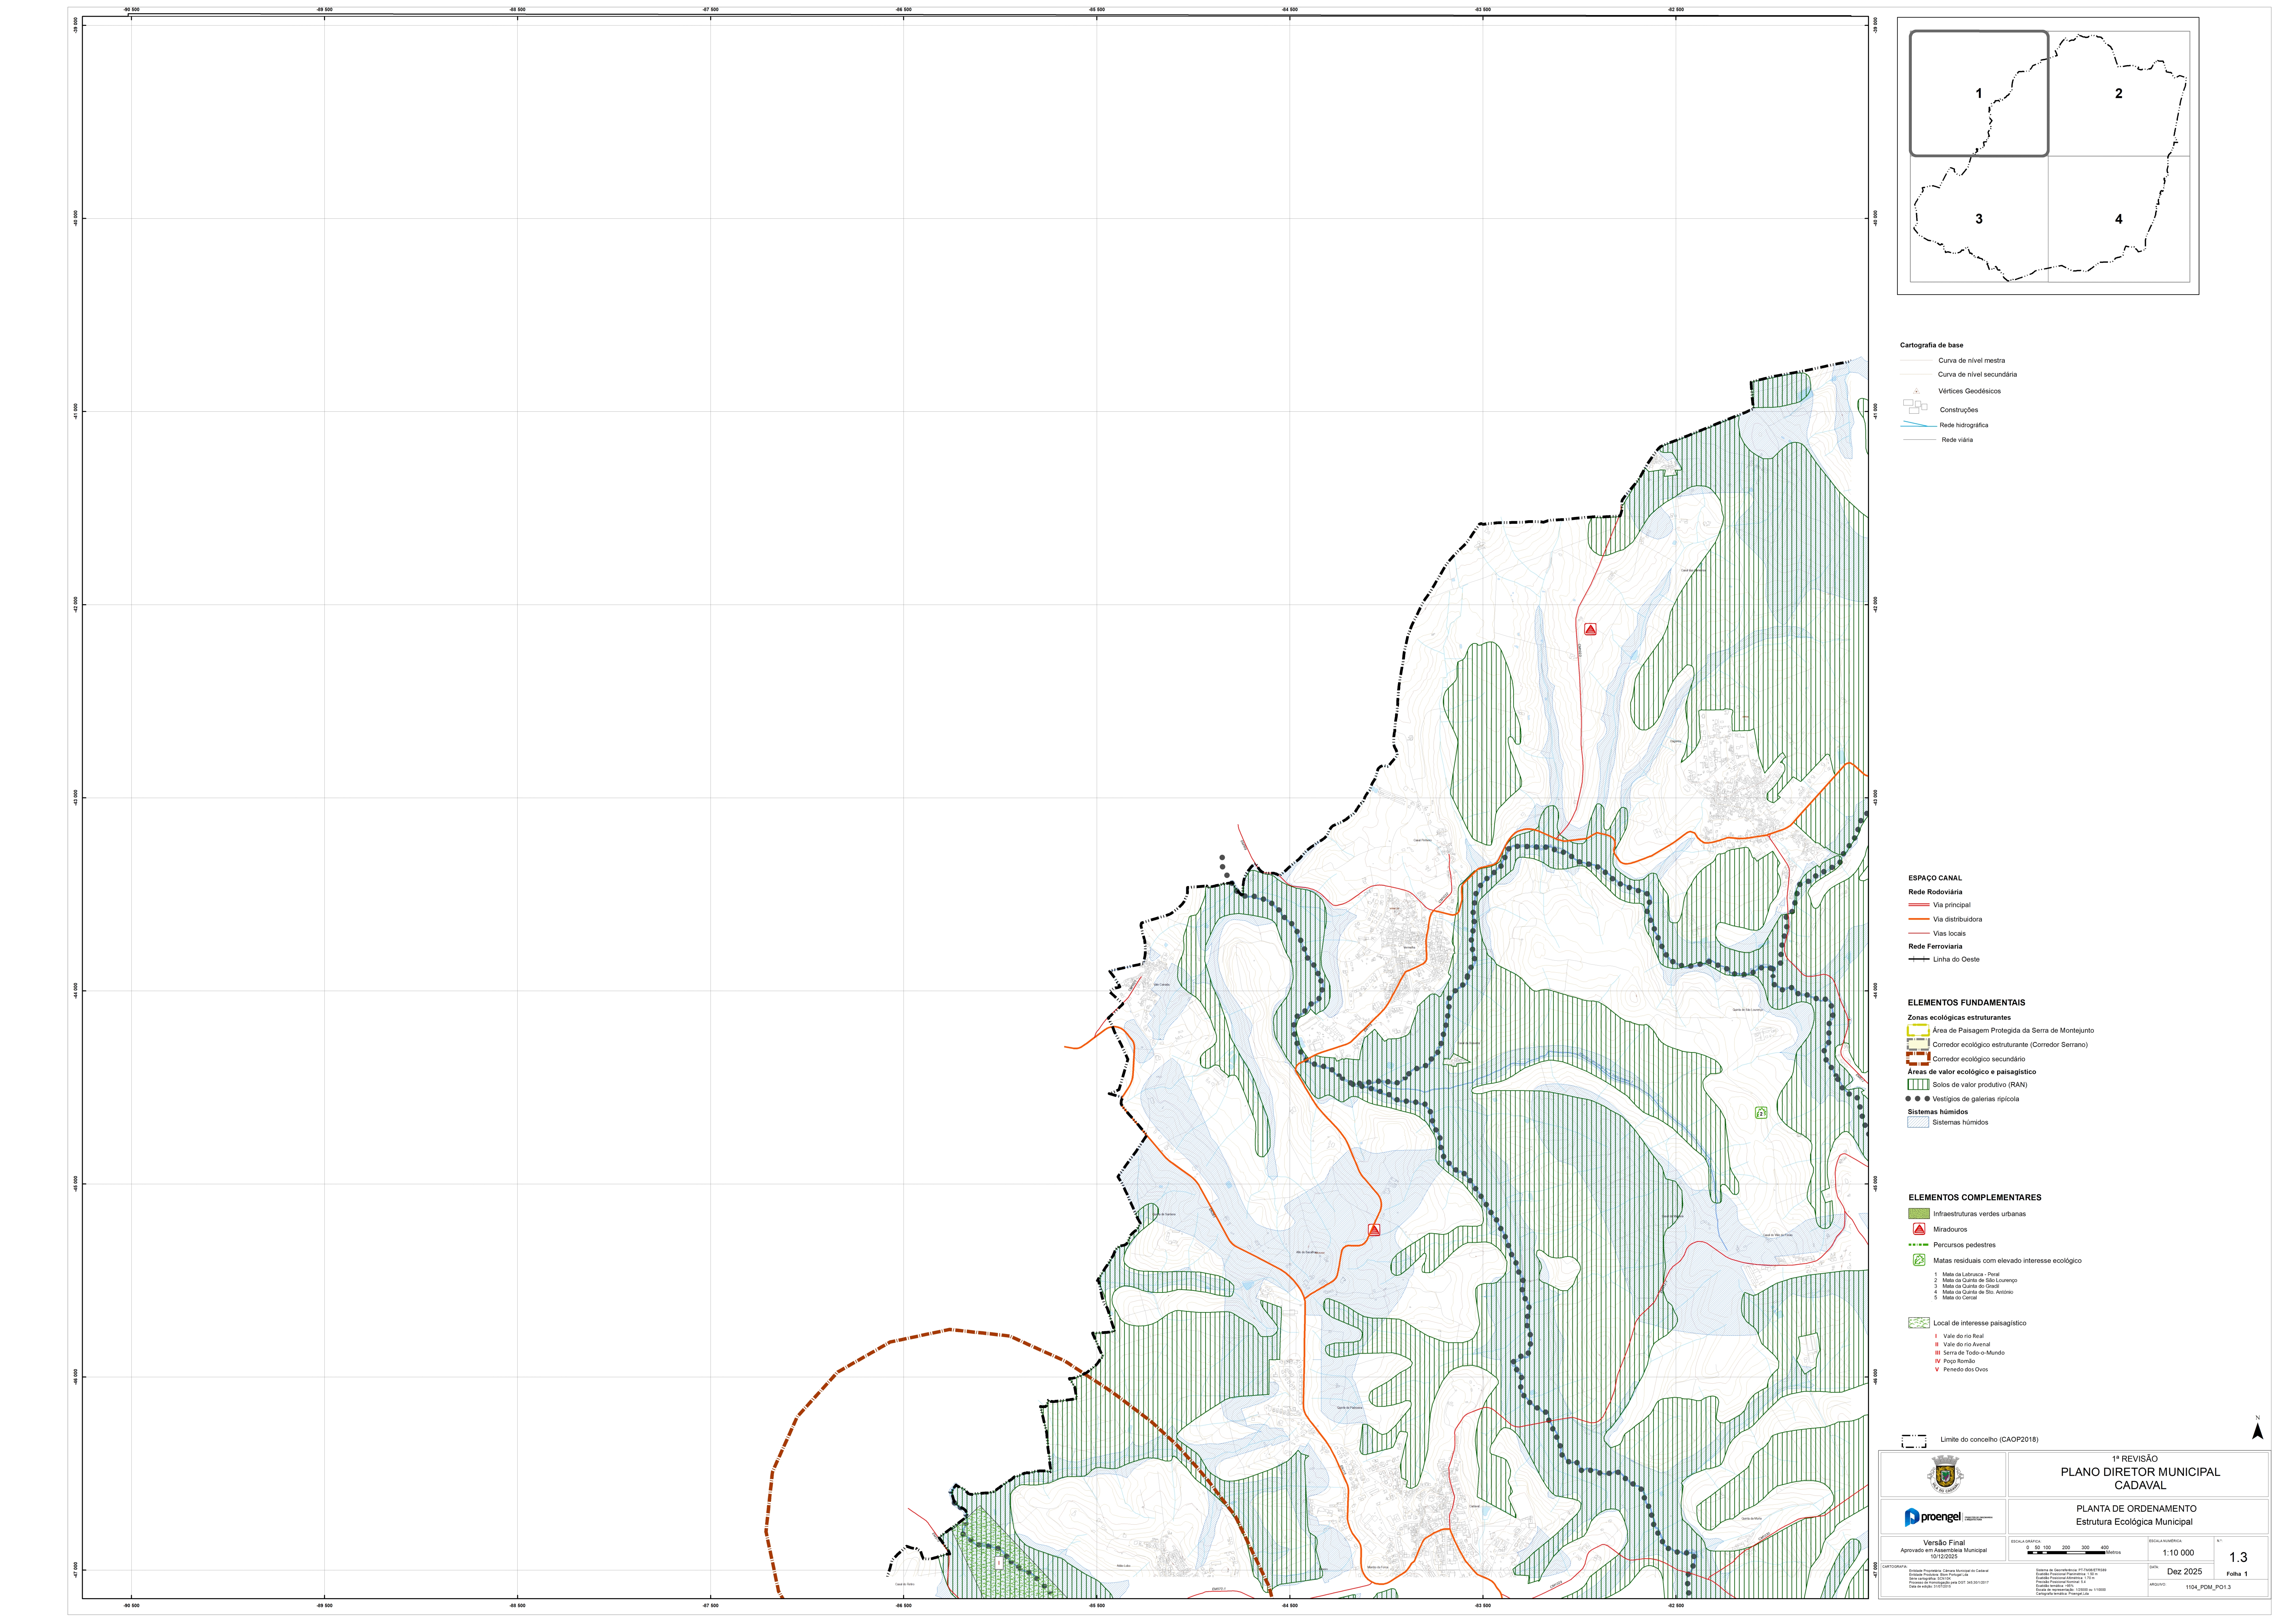Click the Vértices Geodésicos triangle symbol
This screenshot has width=2296, height=1624.
1916,391
